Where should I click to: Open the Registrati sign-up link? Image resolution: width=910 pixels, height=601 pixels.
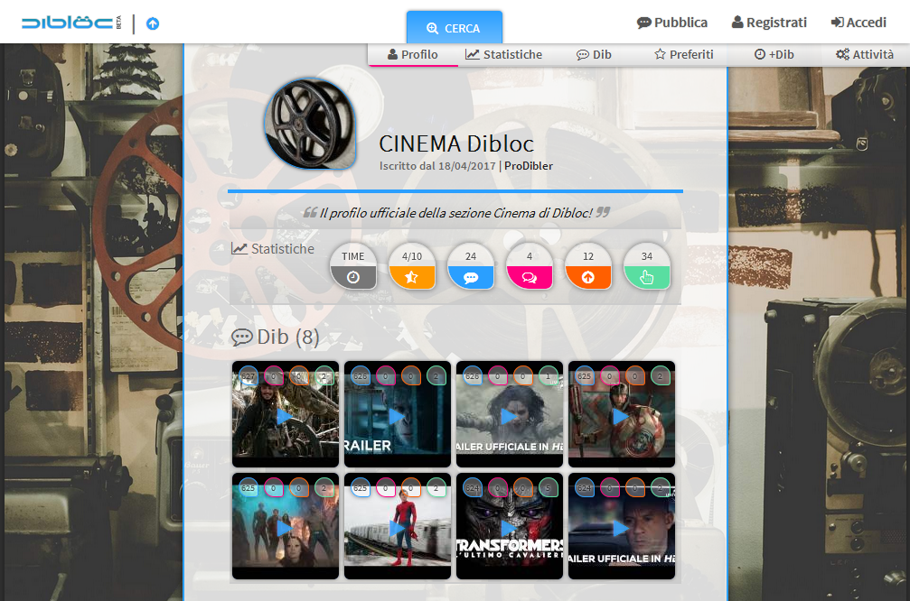pos(769,23)
